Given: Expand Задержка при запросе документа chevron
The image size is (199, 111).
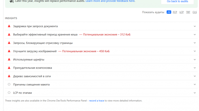Looking at the screenshot, I should (195, 26).
